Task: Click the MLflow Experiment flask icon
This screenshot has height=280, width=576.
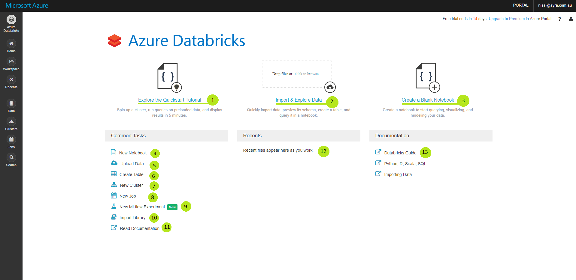Action: coord(114,206)
